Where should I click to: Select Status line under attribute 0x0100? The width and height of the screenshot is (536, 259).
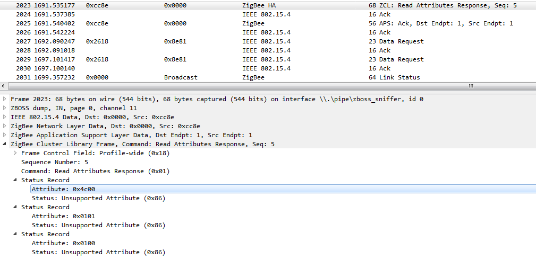98,252
